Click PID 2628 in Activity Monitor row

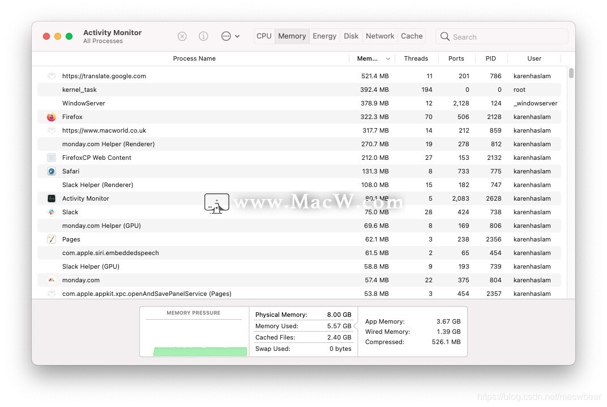(x=494, y=198)
